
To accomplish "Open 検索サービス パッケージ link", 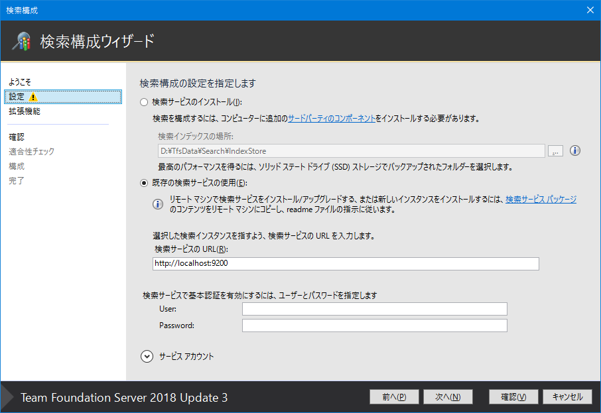I will [541, 200].
